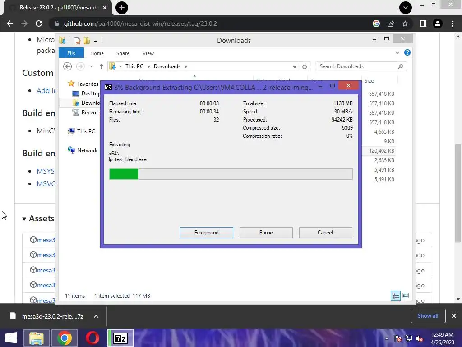This screenshot has width=462, height=347.
Task: Open the Home ribbon tab
Action: click(97, 53)
